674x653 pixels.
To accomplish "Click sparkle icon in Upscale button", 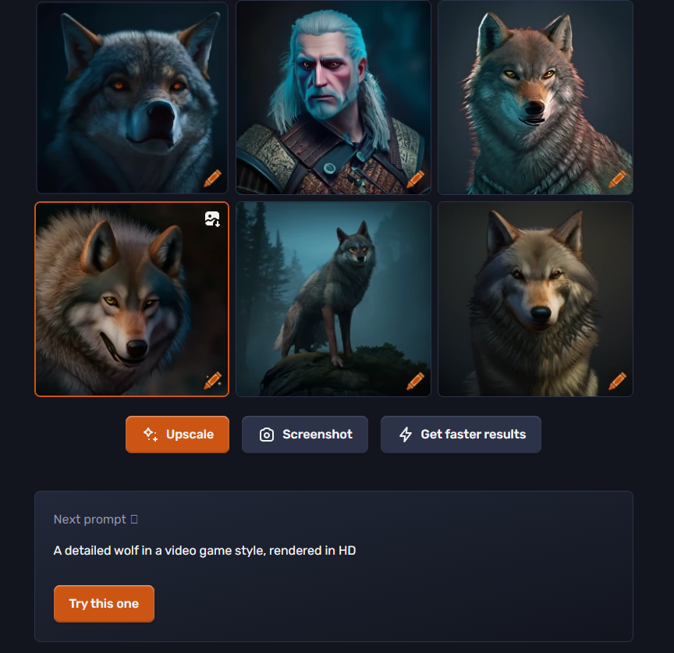I will [x=151, y=435].
